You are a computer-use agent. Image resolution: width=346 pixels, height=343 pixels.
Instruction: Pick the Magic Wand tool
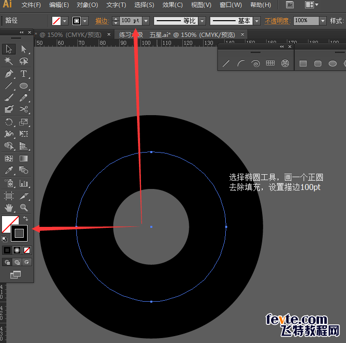point(9,61)
